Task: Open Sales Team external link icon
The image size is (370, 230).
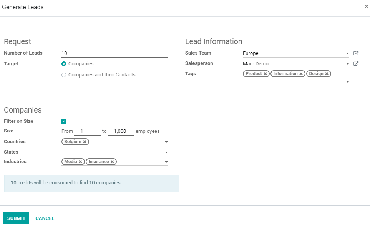Action: pyautogui.click(x=356, y=53)
